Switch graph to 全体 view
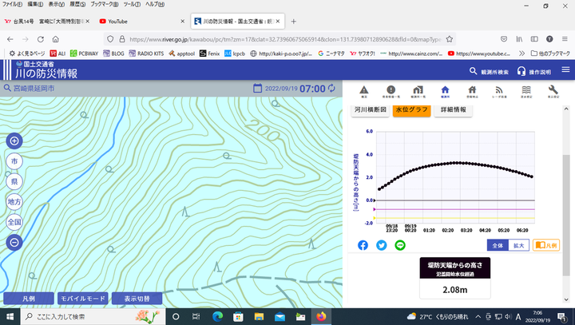575x325 pixels. pos(498,245)
